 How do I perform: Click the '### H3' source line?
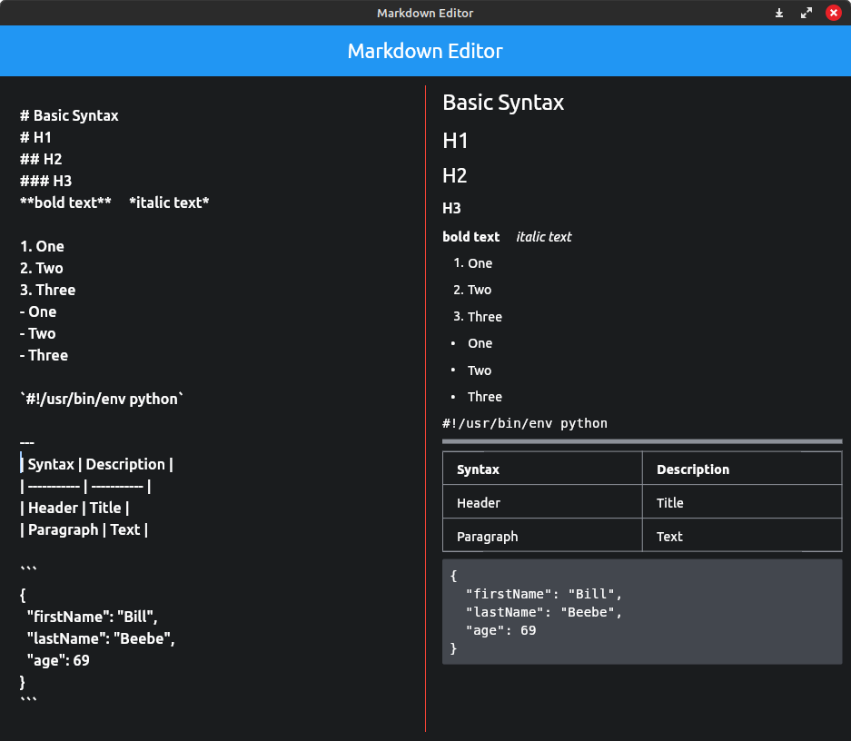pos(46,181)
